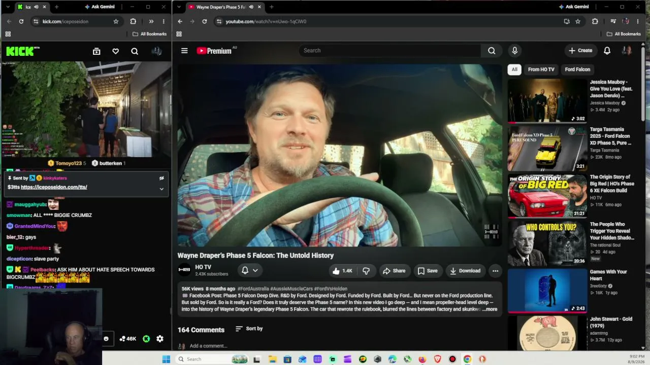Open the YouTube account avatar menu
The image size is (650, 365).
[627, 51]
